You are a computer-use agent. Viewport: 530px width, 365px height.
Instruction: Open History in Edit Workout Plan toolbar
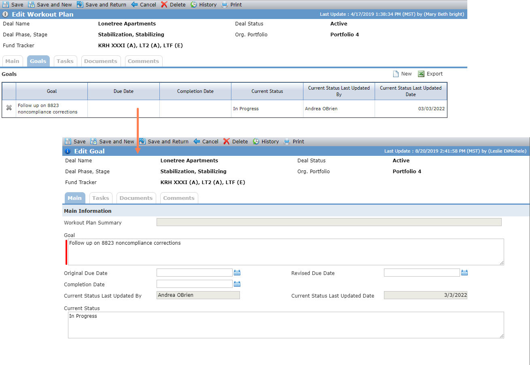click(x=204, y=4)
